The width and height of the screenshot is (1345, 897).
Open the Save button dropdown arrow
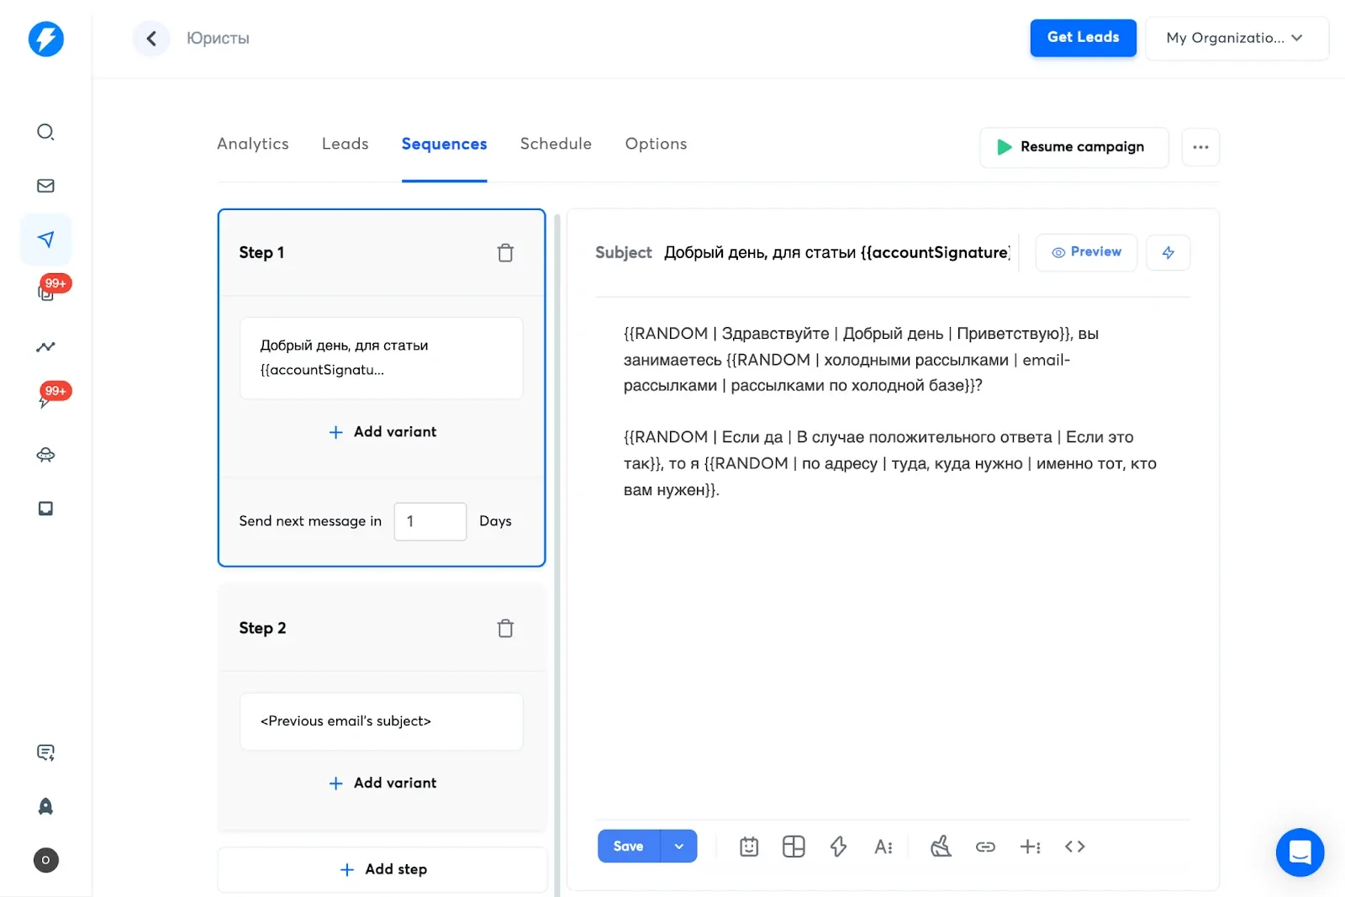tap(679, 846)
